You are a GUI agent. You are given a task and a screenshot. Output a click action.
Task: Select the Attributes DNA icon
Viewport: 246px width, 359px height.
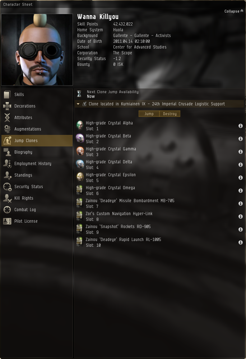[x=7, y=118]
